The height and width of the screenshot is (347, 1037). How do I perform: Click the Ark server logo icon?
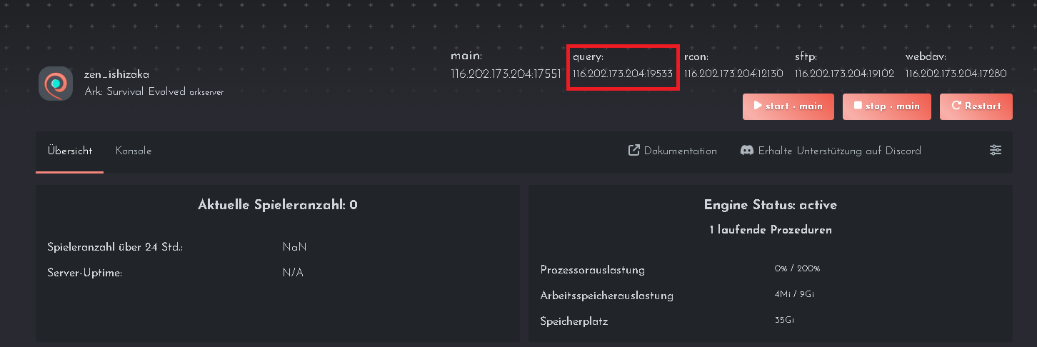point(56,84)
